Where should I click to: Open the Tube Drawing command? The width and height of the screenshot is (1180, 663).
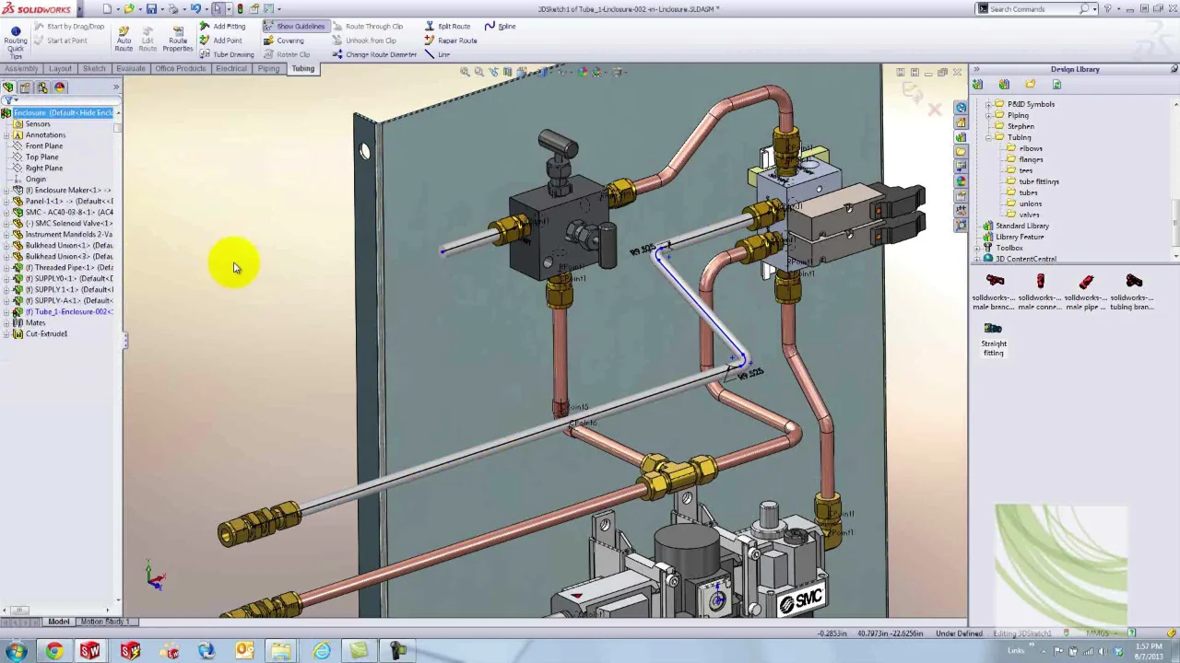(227, 54)
